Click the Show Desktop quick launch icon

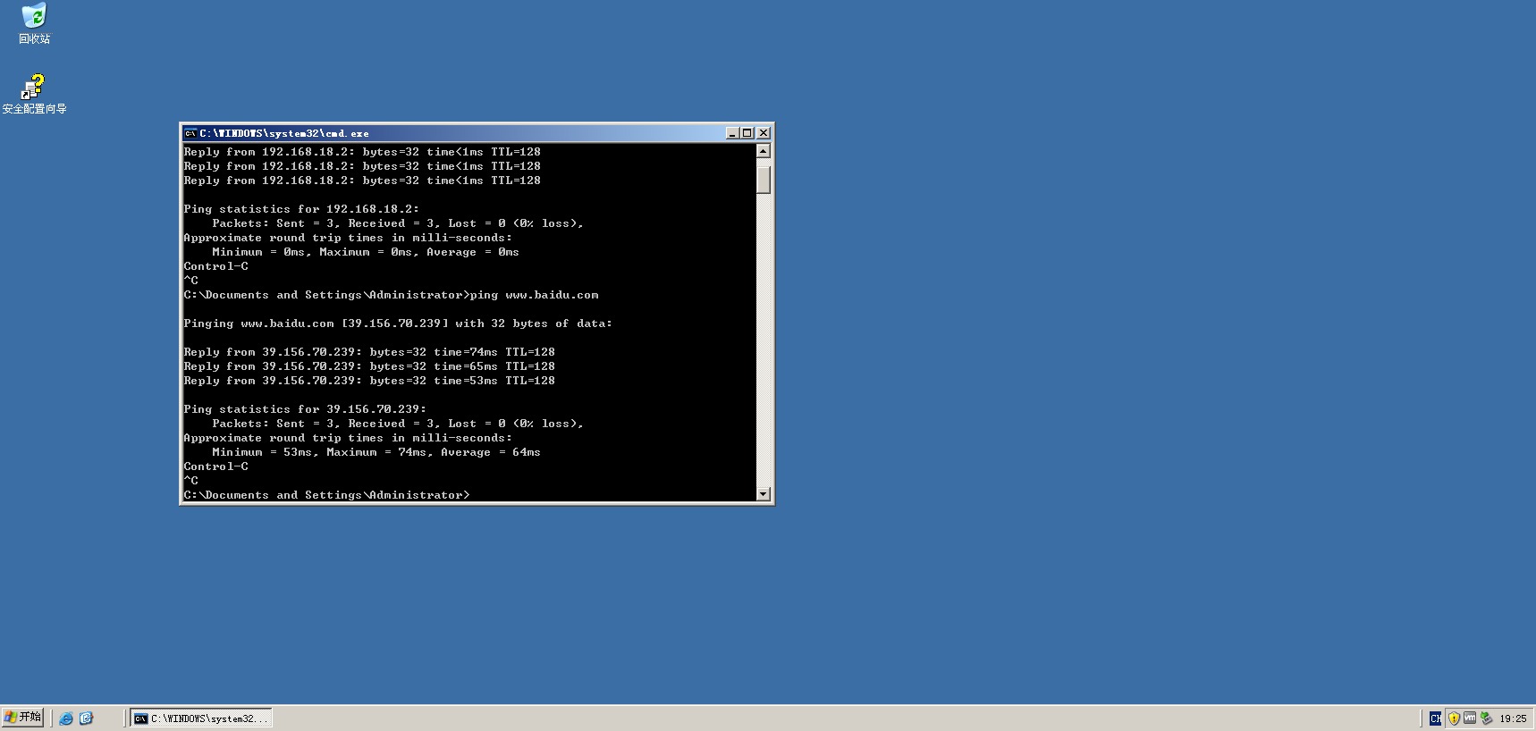pos(86,718)
